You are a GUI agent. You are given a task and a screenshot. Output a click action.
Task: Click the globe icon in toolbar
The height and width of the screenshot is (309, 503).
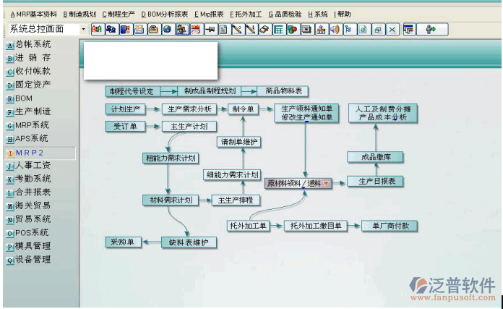pyautogui.click(x=167, y=30)
